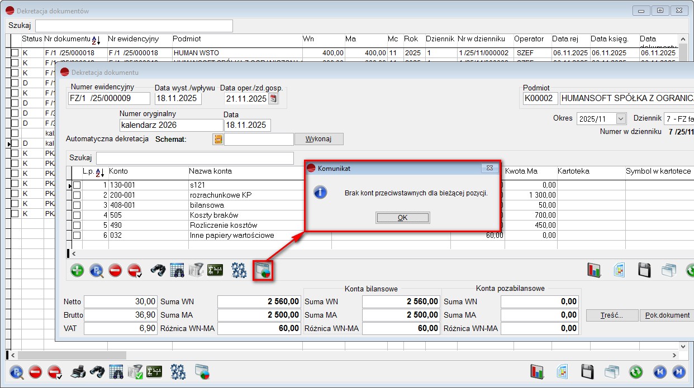694x388 pixels.
Task: Click the printer icon in bottom toolbar
Action: tap(78, 372)
